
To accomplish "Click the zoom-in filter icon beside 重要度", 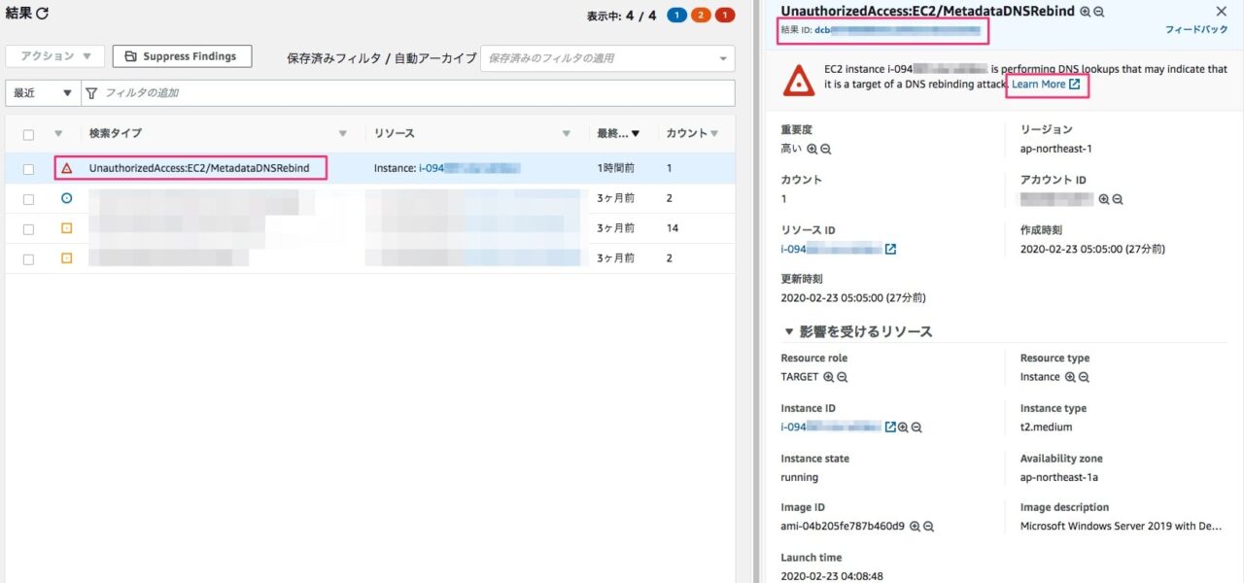I will pyautogui.click(x=812, y=149).
